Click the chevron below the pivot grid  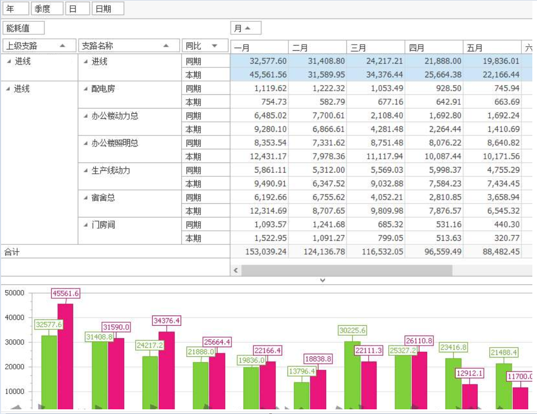tap(323, 280)
